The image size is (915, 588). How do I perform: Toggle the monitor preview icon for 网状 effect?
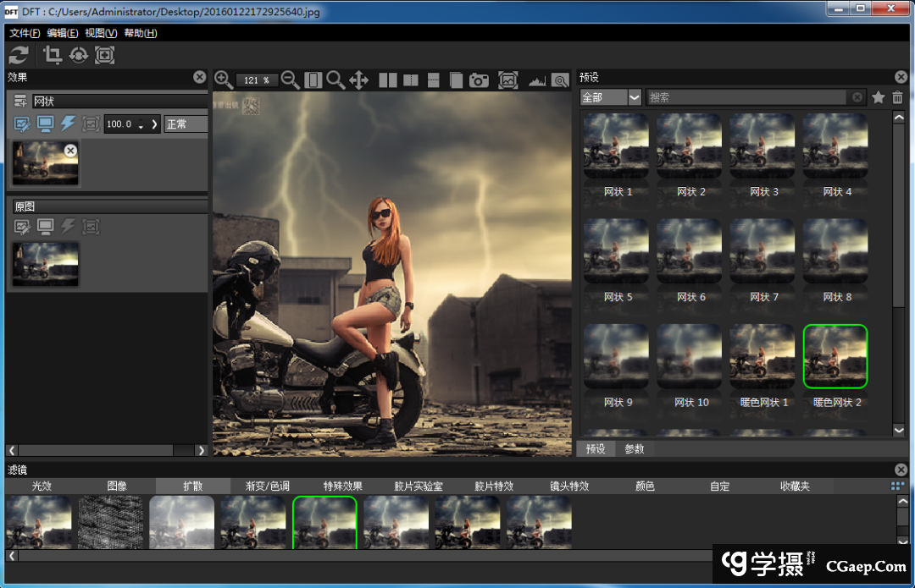click(46, 124)
